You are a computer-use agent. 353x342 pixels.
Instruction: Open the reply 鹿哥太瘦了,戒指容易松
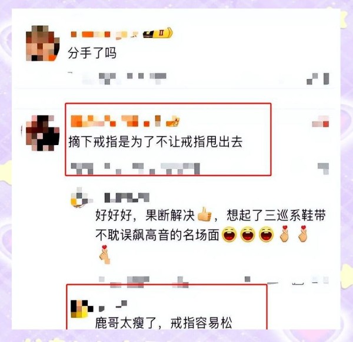click(x=164, y=323)
